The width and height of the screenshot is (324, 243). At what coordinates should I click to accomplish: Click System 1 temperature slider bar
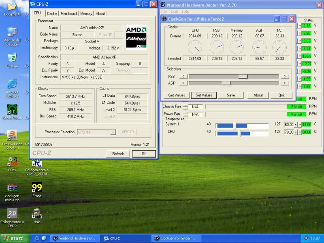[x=242, y=126]
